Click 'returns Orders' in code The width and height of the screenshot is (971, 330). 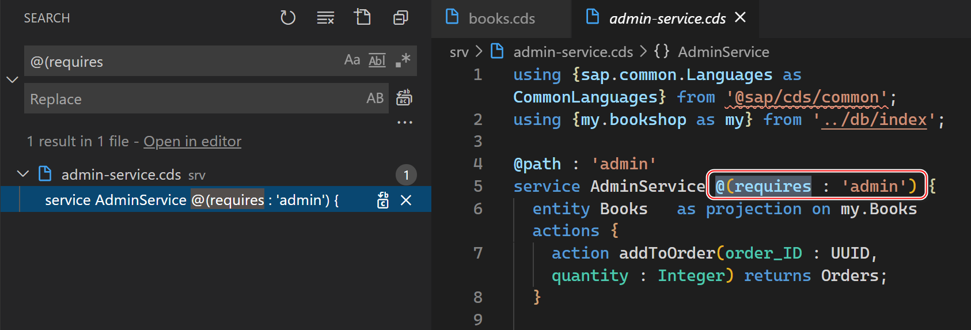pos(811,275)
